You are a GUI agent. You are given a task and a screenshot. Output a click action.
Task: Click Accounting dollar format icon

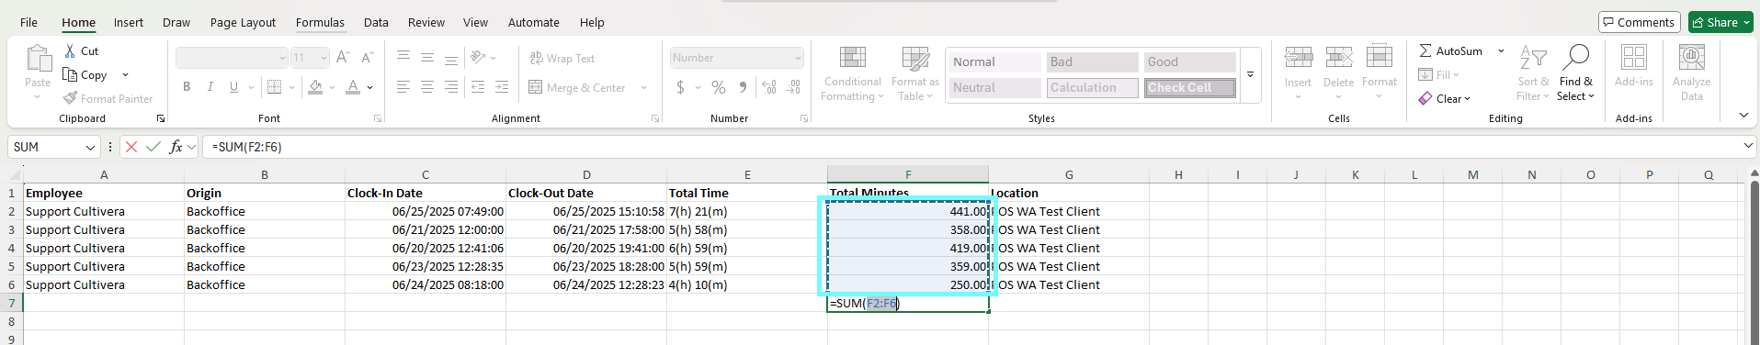680,87
